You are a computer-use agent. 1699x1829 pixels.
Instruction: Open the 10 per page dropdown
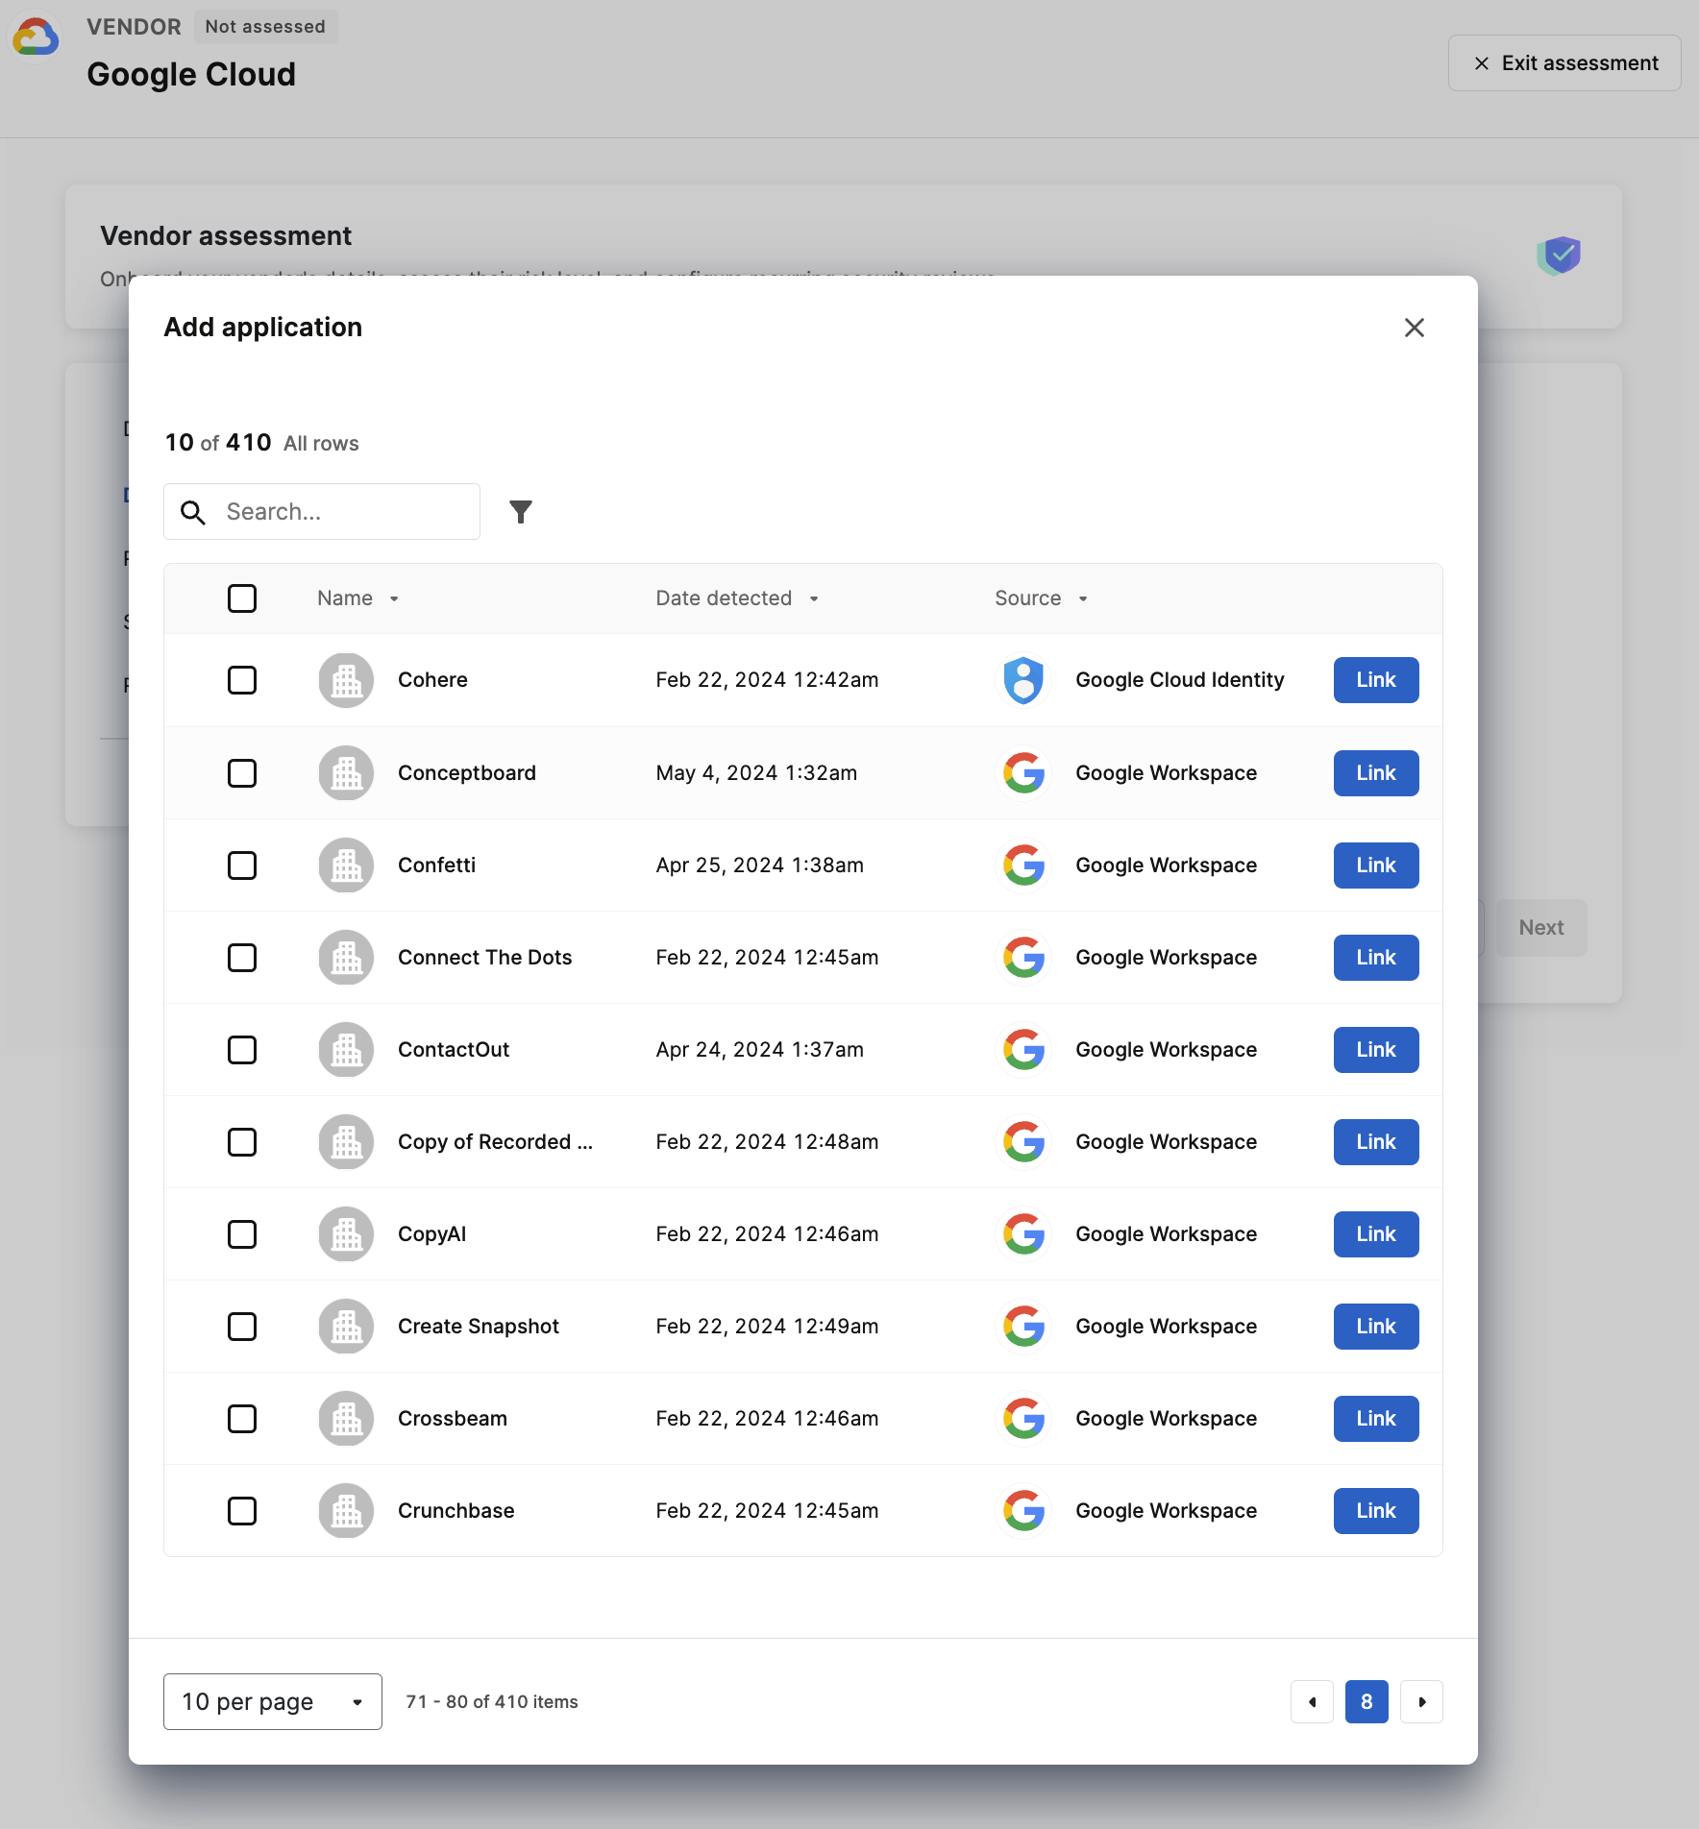(273, 1702)
